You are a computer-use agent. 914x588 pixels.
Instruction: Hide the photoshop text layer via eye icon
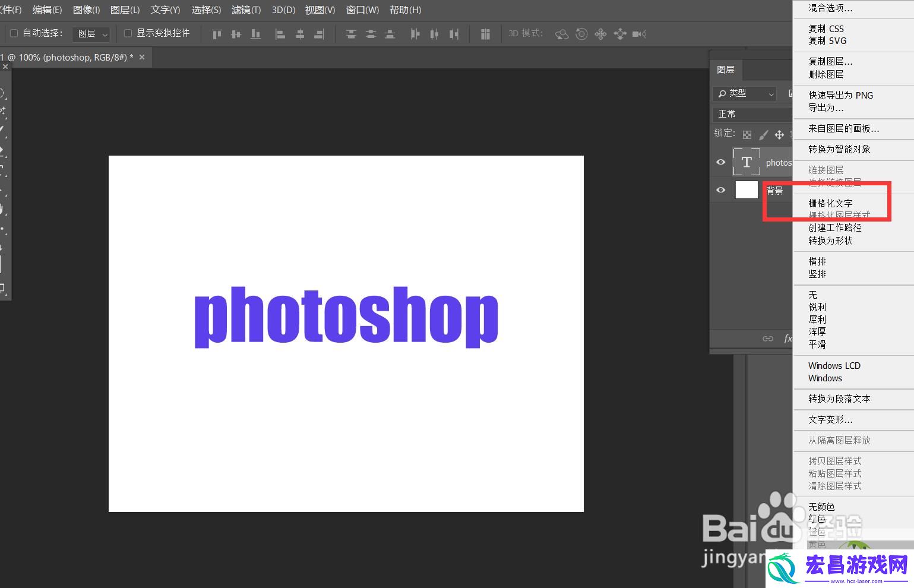(x=721, y=162)
